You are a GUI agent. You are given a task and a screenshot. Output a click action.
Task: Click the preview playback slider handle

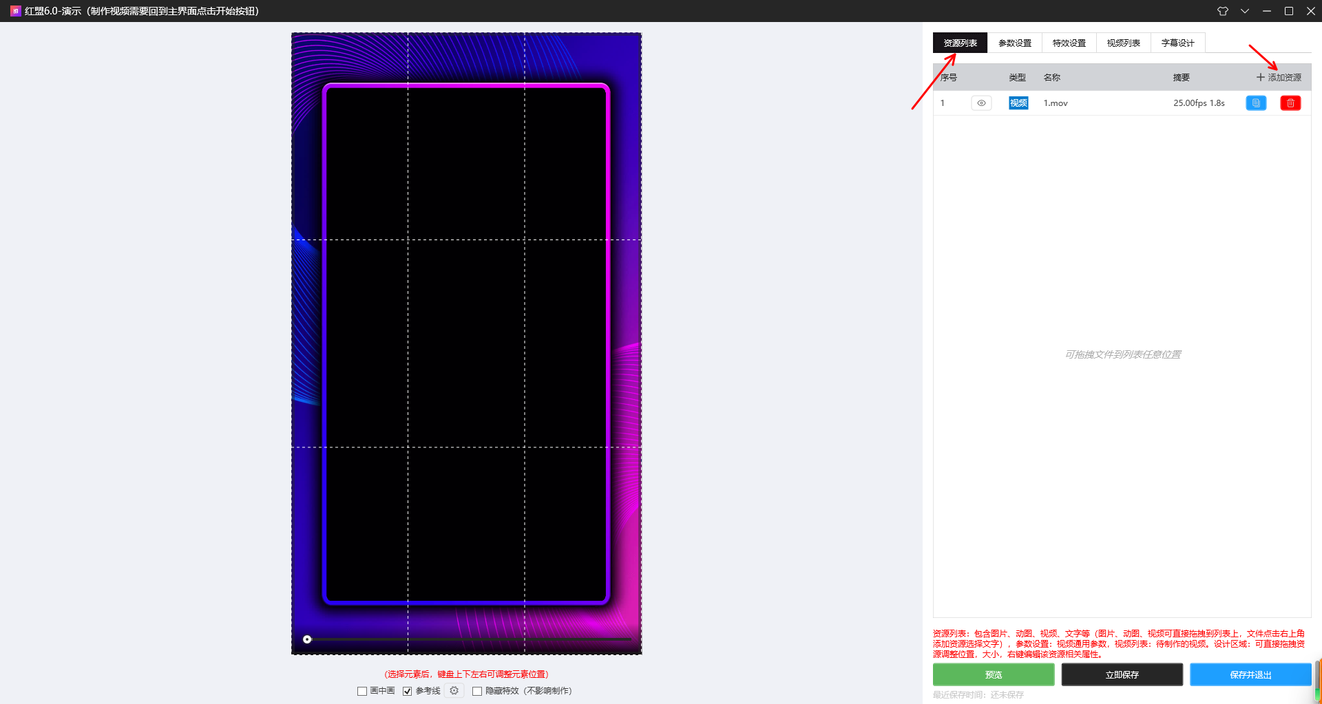[x=308, y=639]
